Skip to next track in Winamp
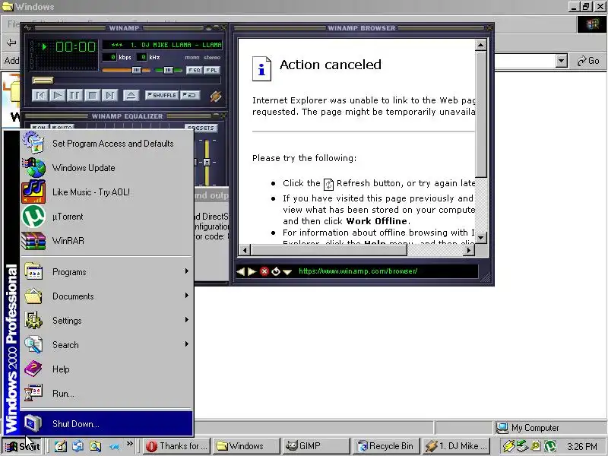 [x=109, y=96]
